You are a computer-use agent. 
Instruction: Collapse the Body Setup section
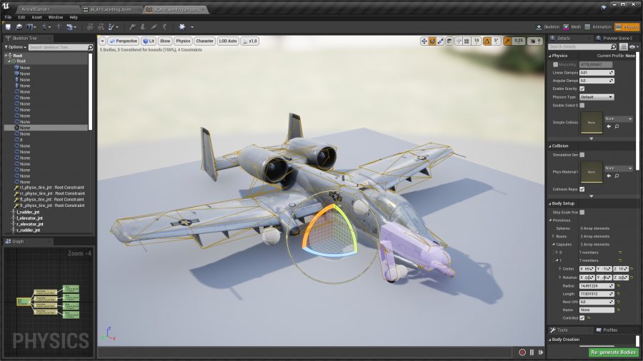550,203
